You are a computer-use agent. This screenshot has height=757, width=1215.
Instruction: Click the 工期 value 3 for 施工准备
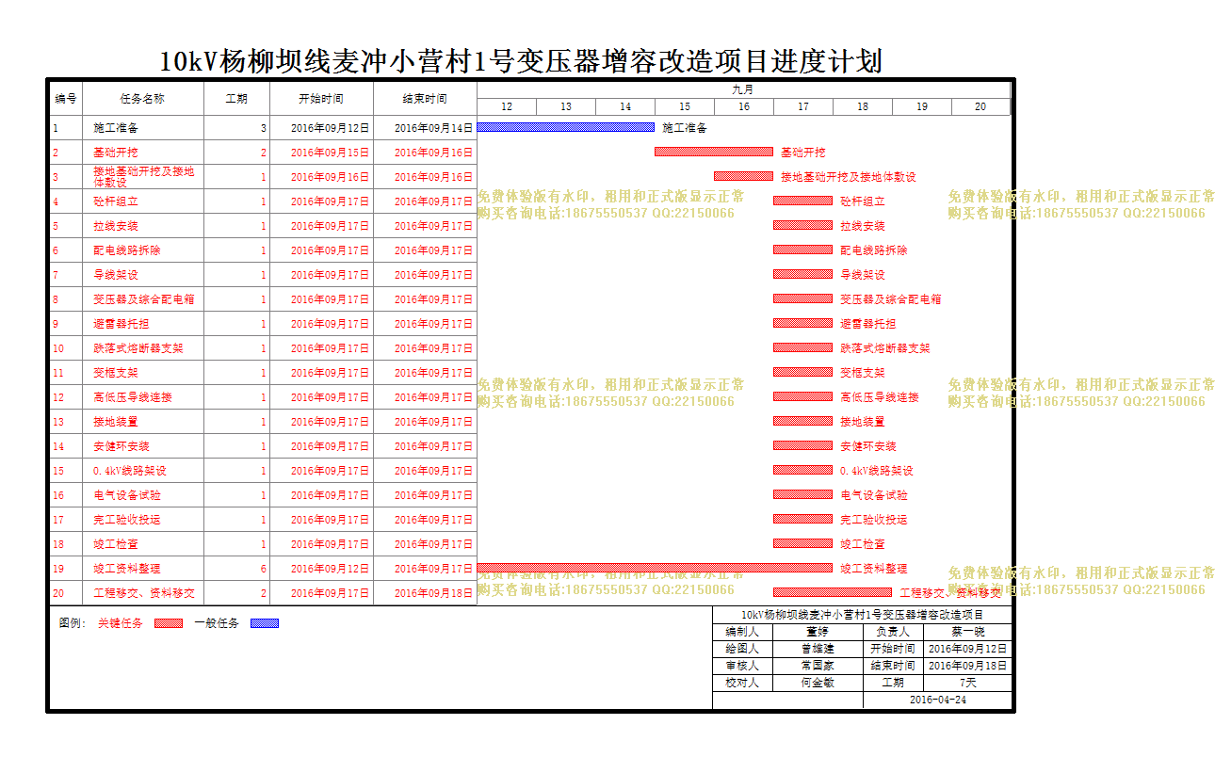264,128
